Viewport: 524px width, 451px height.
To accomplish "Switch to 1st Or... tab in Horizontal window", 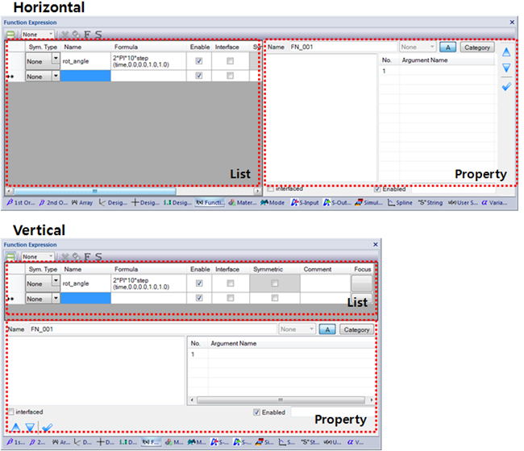I will [x=21, y=202].
